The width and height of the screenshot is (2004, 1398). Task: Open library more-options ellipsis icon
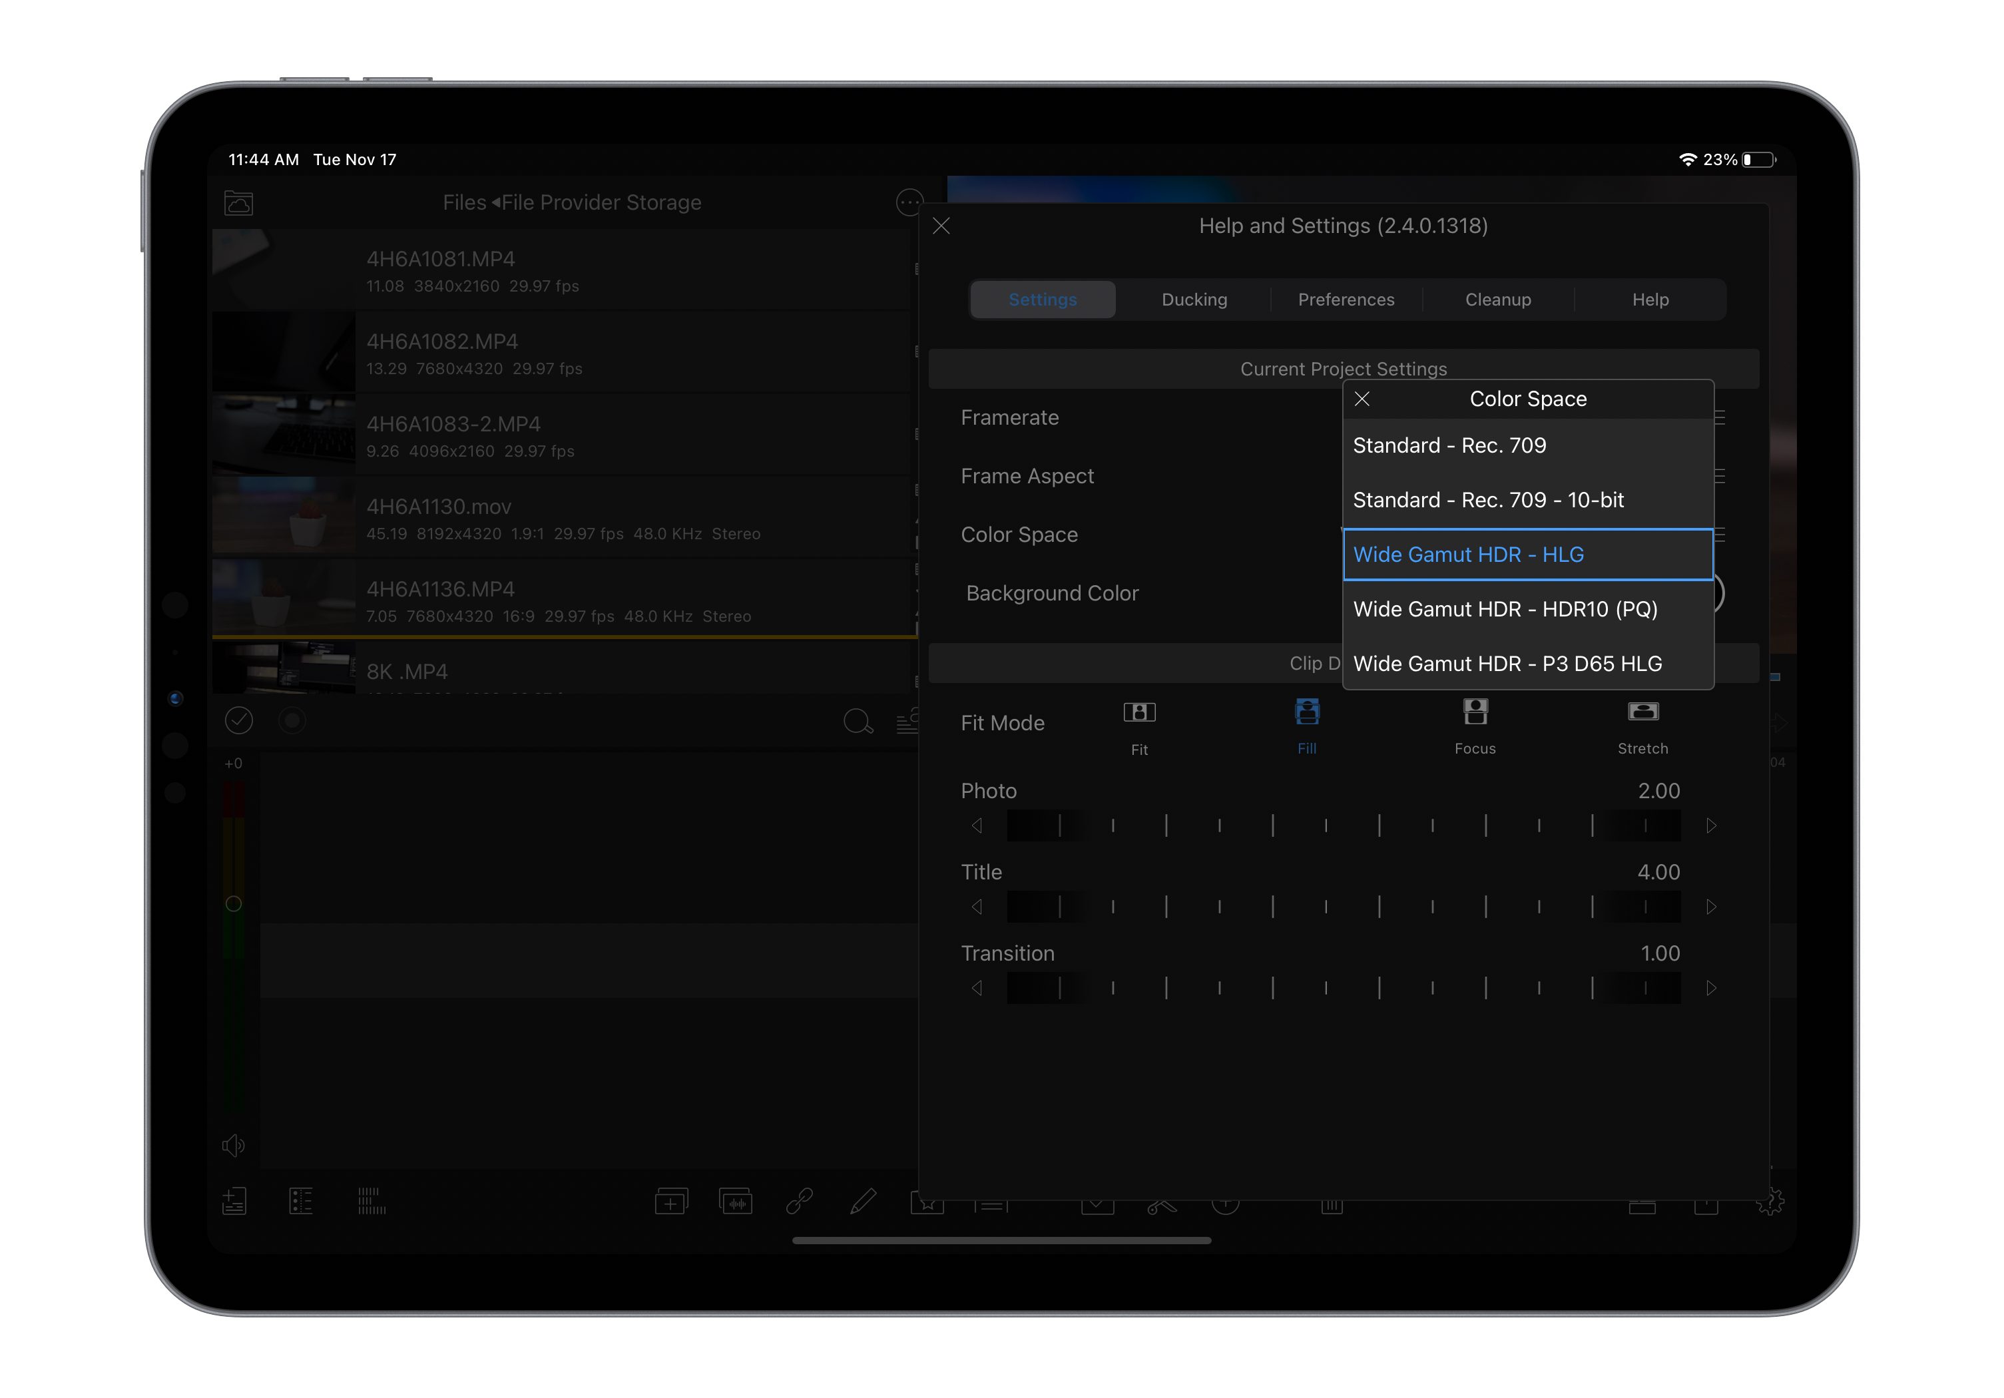(x=909, y=202)
